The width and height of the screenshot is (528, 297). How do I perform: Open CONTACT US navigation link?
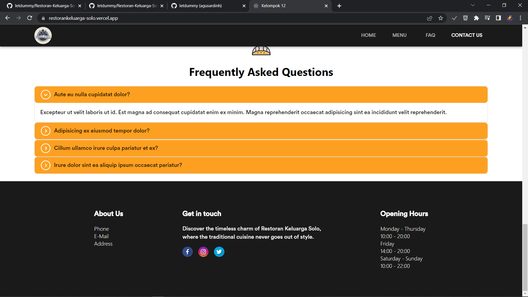(x=467, y=35)
